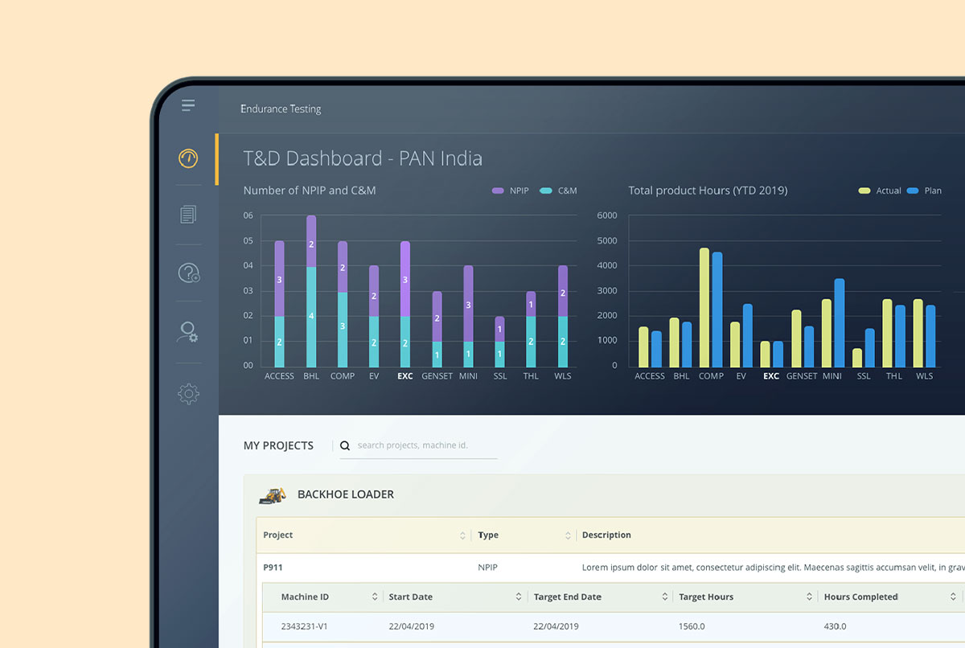Sort by the Target Hours column arrows
The height and width of the screenshot is (648, 965).
(809, 597)
